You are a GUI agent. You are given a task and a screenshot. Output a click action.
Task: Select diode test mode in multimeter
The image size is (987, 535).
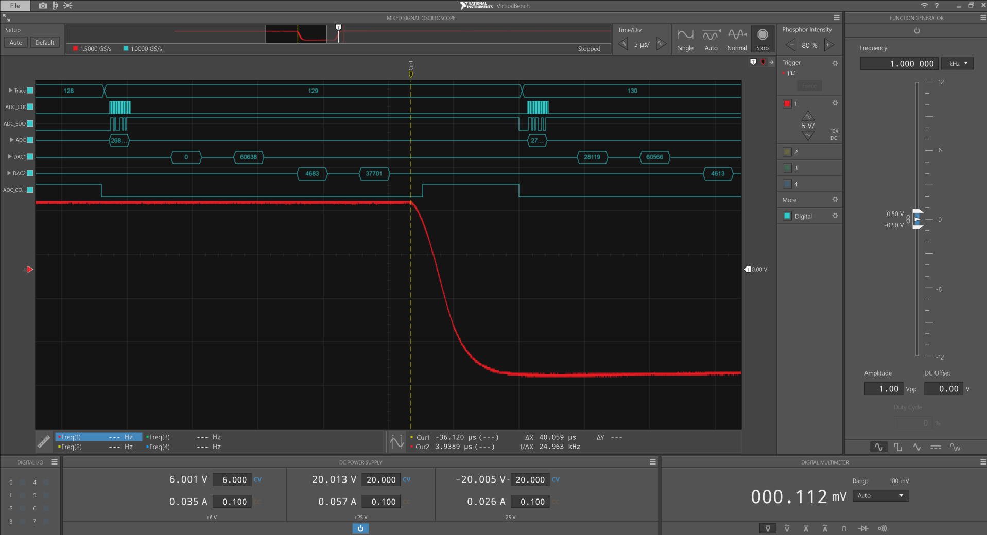tap(863, 528)
